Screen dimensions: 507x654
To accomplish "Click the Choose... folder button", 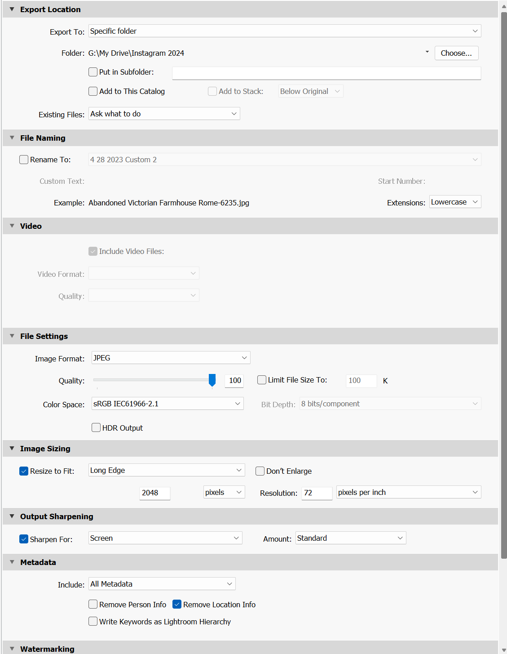I will [x=456, y=53].
